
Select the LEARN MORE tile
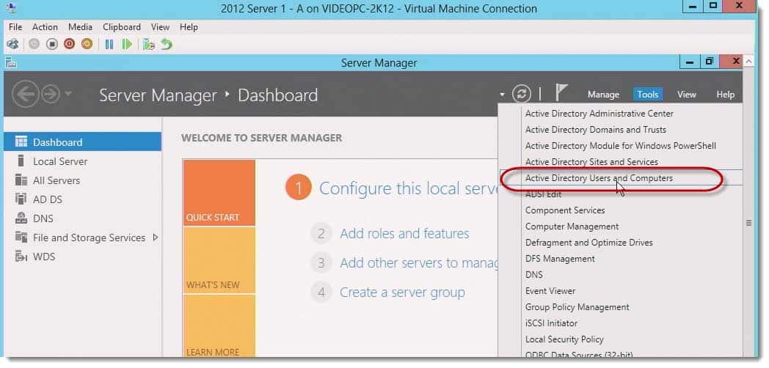click(219, 326)
